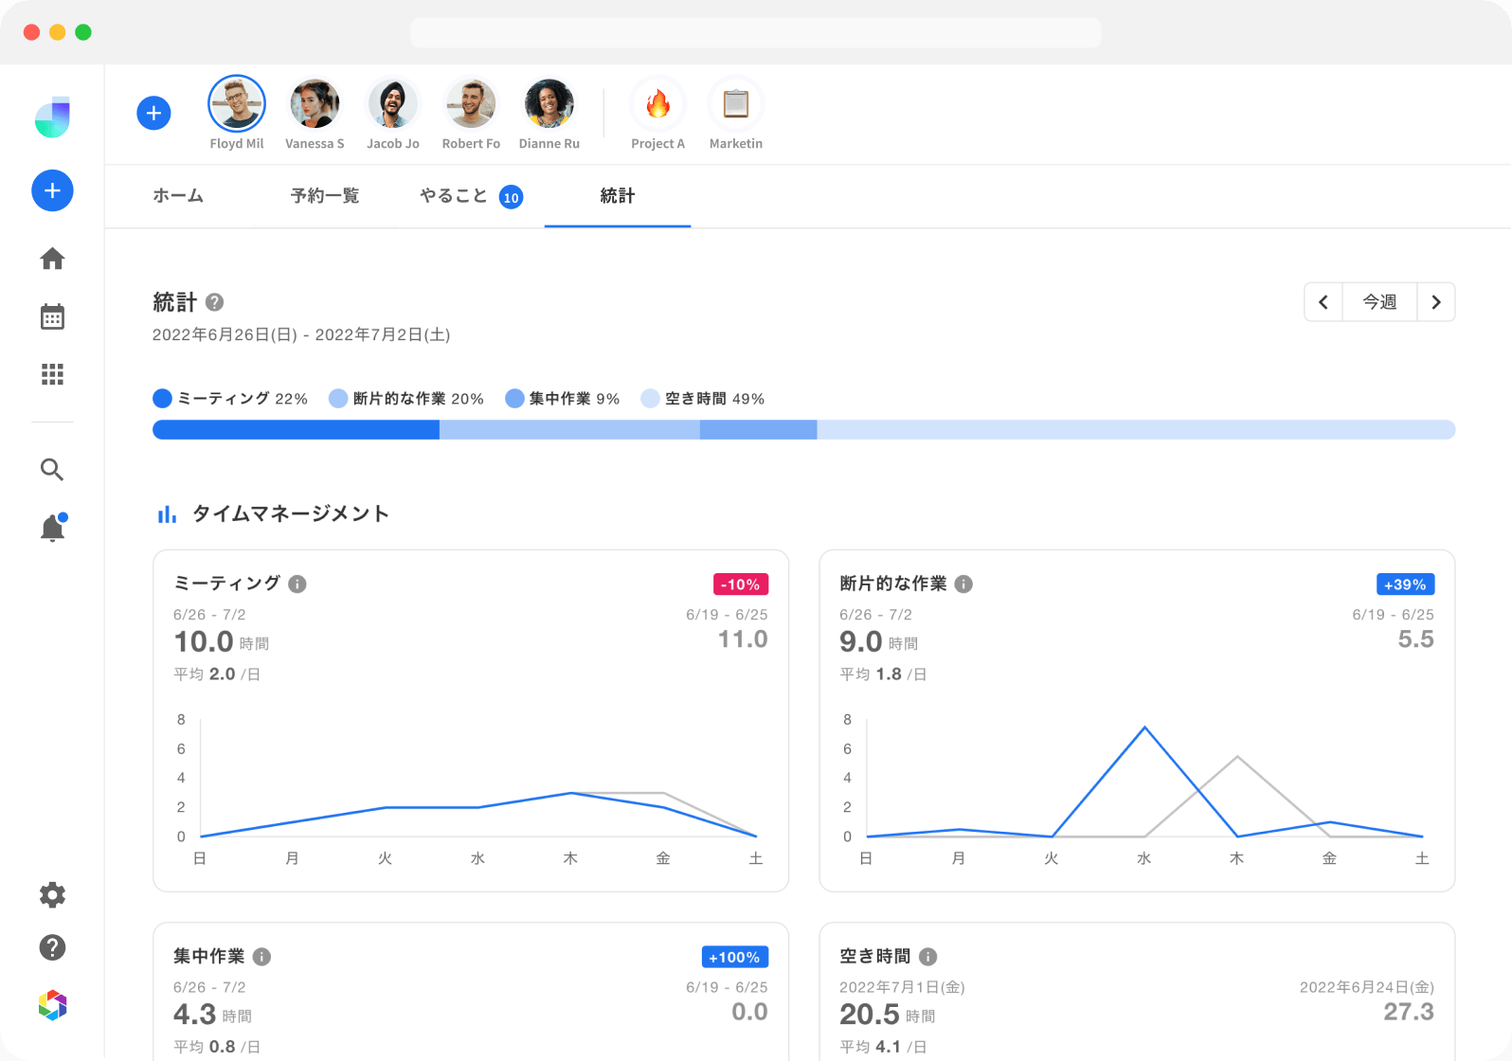Click the bar chart icon beside タイムマネージメント
1512x1061 pixels.
167,514
